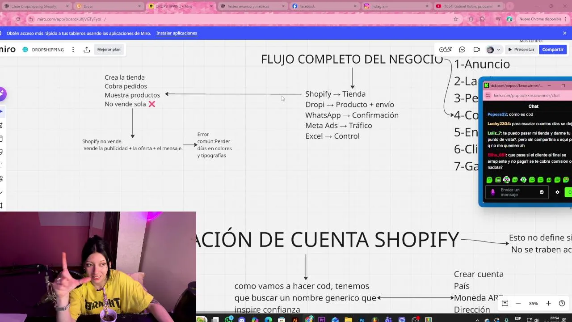Image resolution: width=572 pixels, height=322 pixels.
Task: Select the Miro cursor select tool
Action: tap(1, 111)
